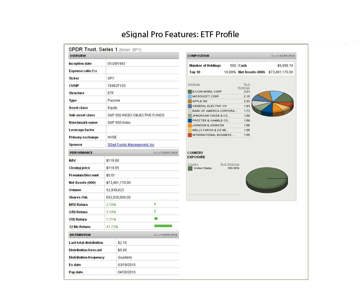Select the Exxon Mobil Corp green swatch

pyautogui.click(x=190, y=92)
